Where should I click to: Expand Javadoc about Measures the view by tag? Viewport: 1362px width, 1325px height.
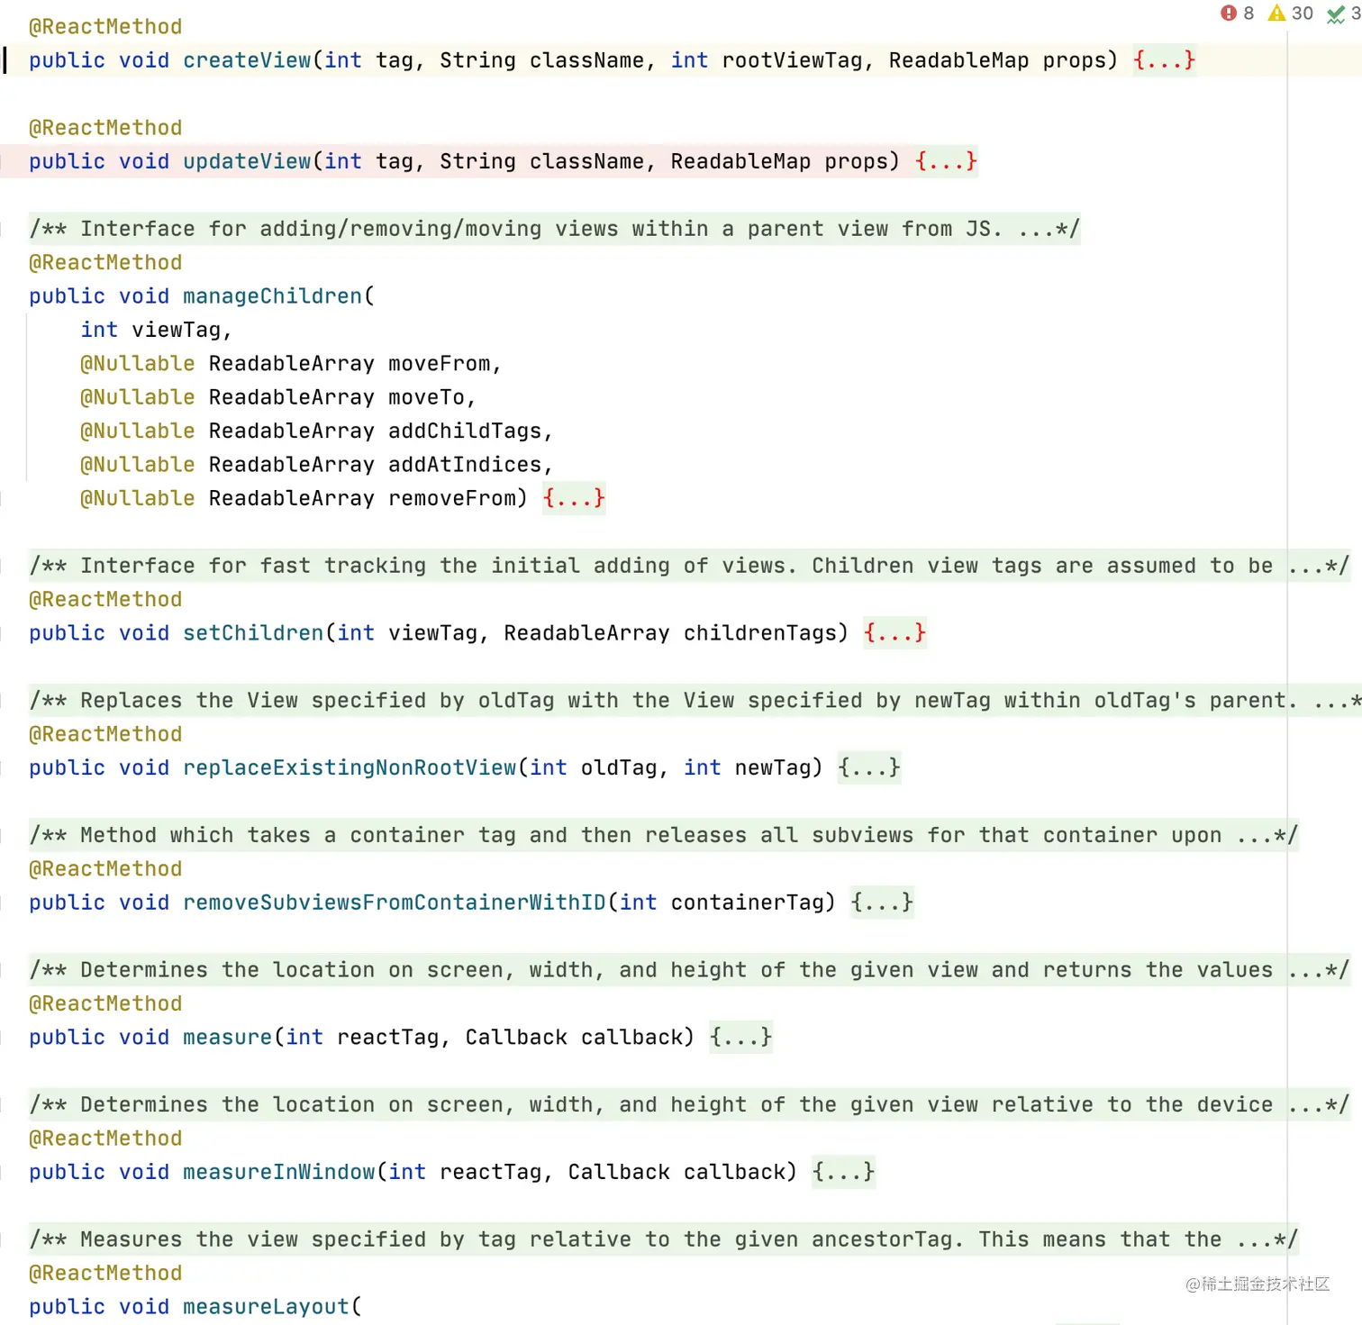click(x=663, y=1239)
